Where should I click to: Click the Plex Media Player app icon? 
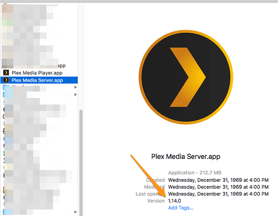pyautogui.click(x=6, y=73)
